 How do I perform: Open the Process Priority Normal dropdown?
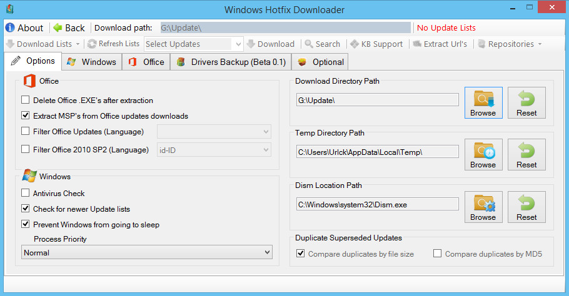pyautogui.click(x=146, y=252)
